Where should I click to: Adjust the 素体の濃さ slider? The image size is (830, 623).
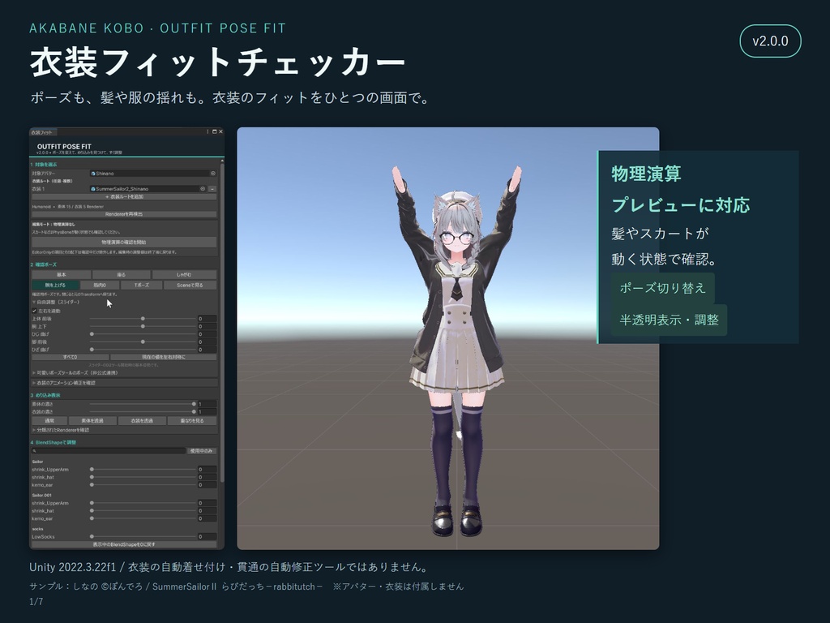[x=143, y=404]
